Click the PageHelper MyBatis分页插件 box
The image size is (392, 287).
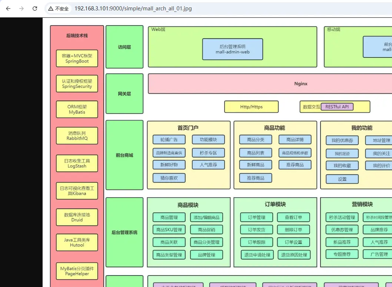pos(77,271)
